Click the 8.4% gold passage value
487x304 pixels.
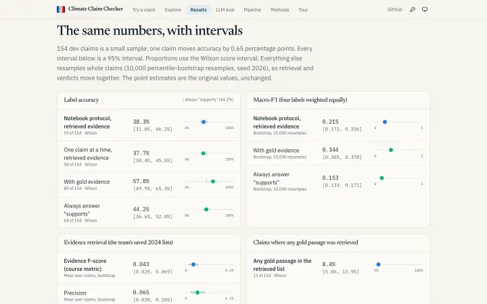coord(329,264)
